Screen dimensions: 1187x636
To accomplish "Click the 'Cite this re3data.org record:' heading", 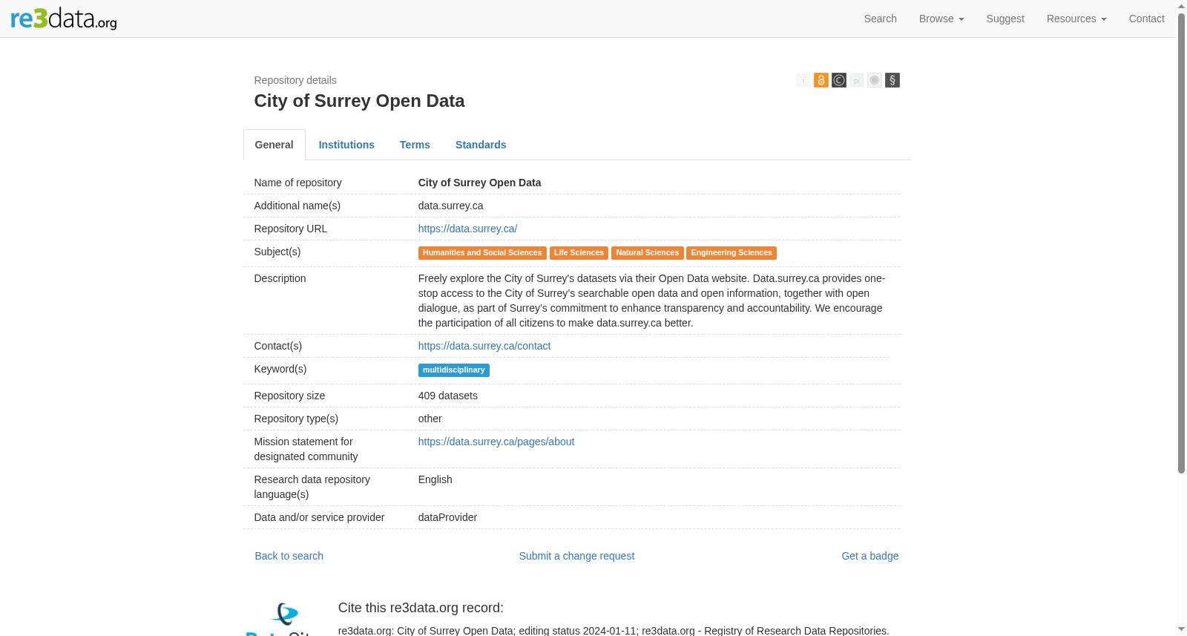I will 421,608.
